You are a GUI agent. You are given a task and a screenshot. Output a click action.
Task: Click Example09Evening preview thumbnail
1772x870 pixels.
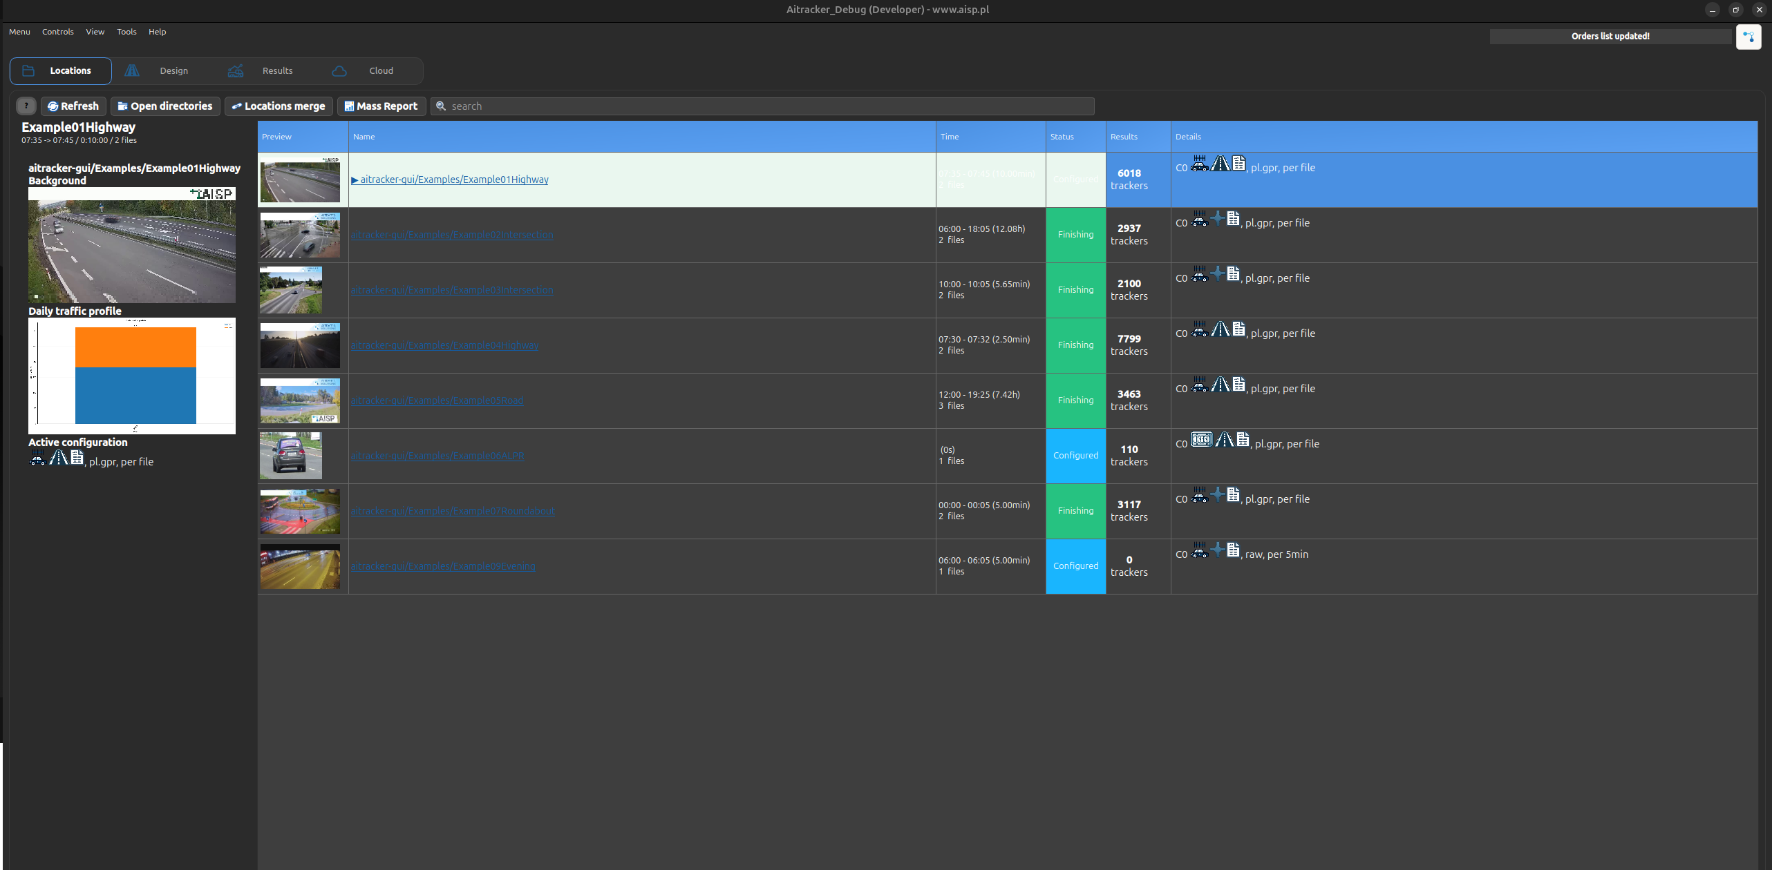tap(300, 566)
